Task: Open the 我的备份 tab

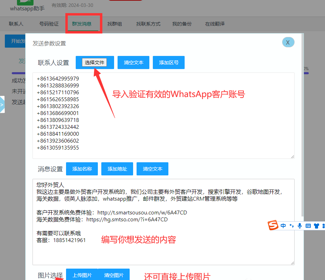Action: (x=182, y=24)
